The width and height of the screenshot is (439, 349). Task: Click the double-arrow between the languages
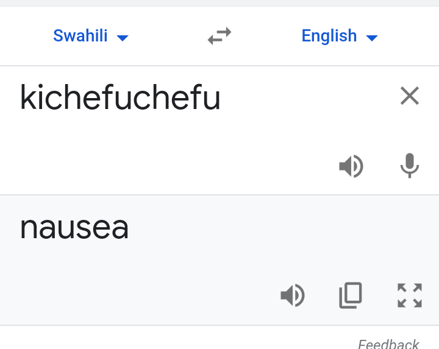[220, 36]
